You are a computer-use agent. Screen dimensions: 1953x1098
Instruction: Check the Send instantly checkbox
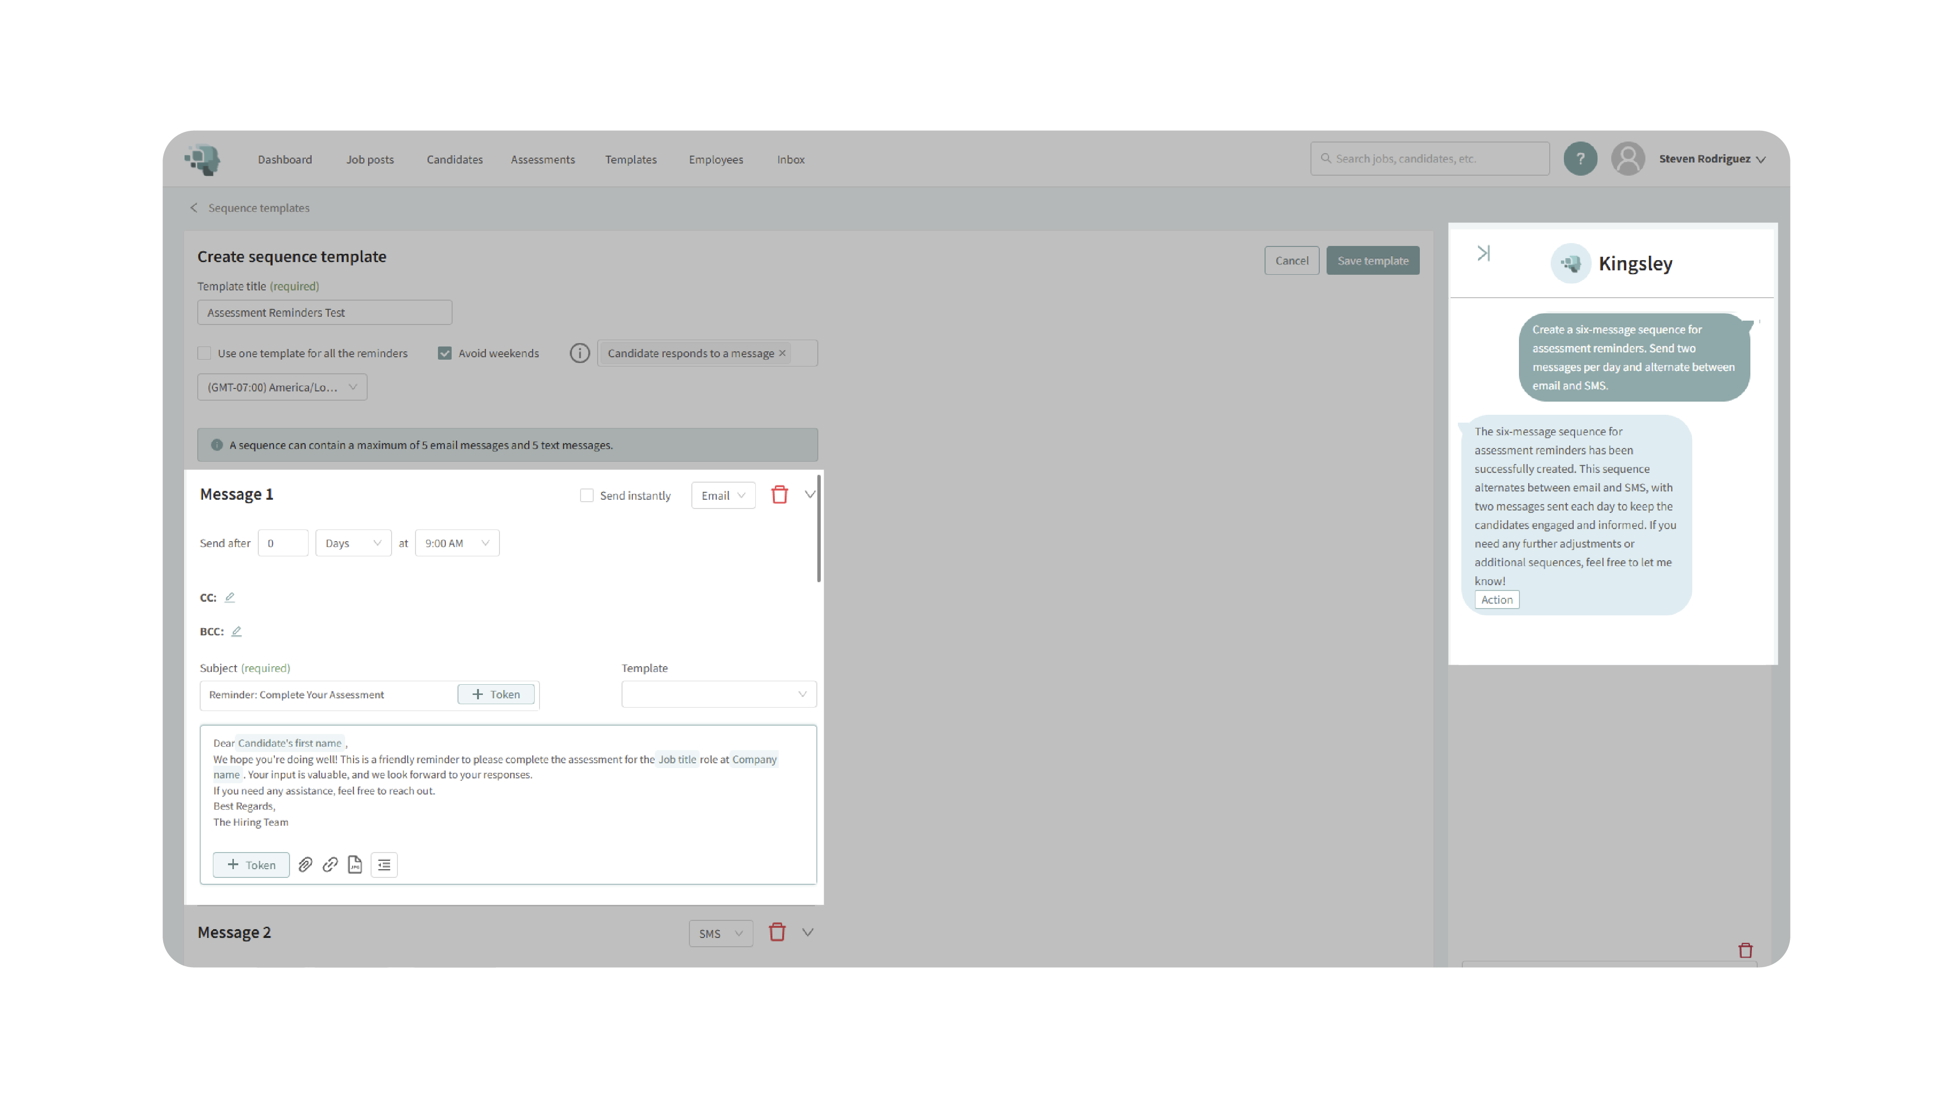587,496
